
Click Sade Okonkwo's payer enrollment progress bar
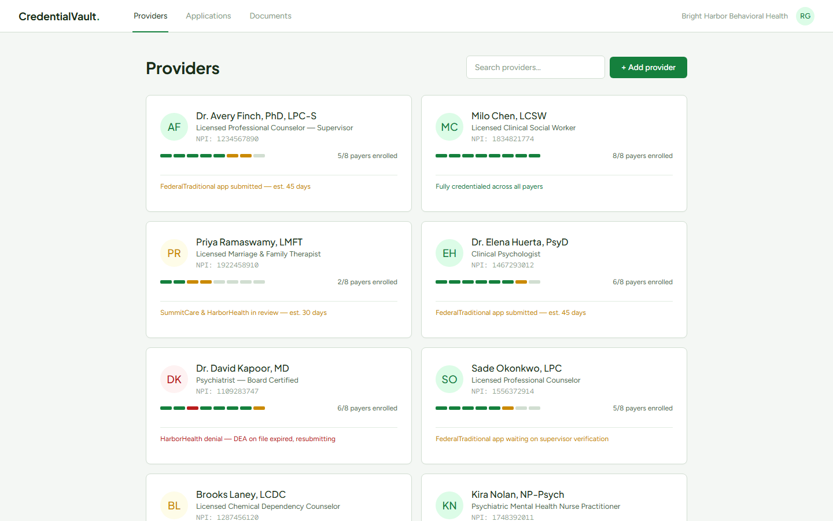pos(488,408)
